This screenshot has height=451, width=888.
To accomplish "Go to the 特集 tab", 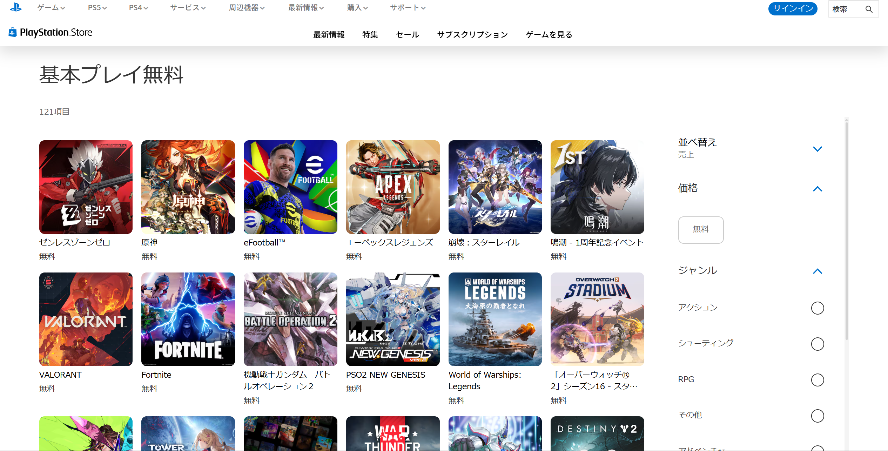I will click(370, 34).
